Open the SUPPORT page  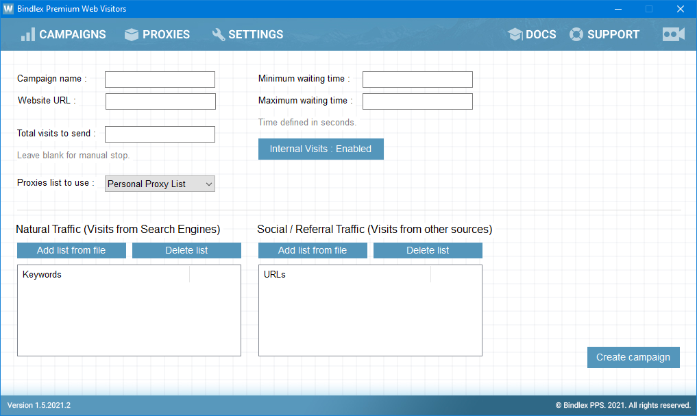pos(613,34)
